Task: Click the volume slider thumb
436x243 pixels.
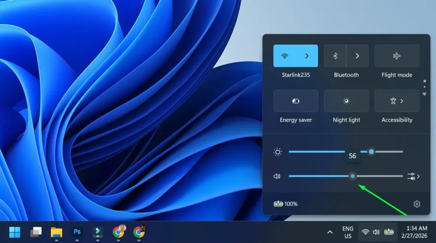Action: (353, 176)
